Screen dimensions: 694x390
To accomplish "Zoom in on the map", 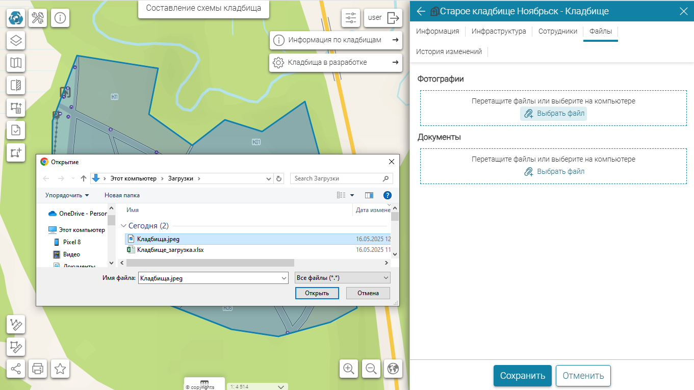I will coord(349,369).
